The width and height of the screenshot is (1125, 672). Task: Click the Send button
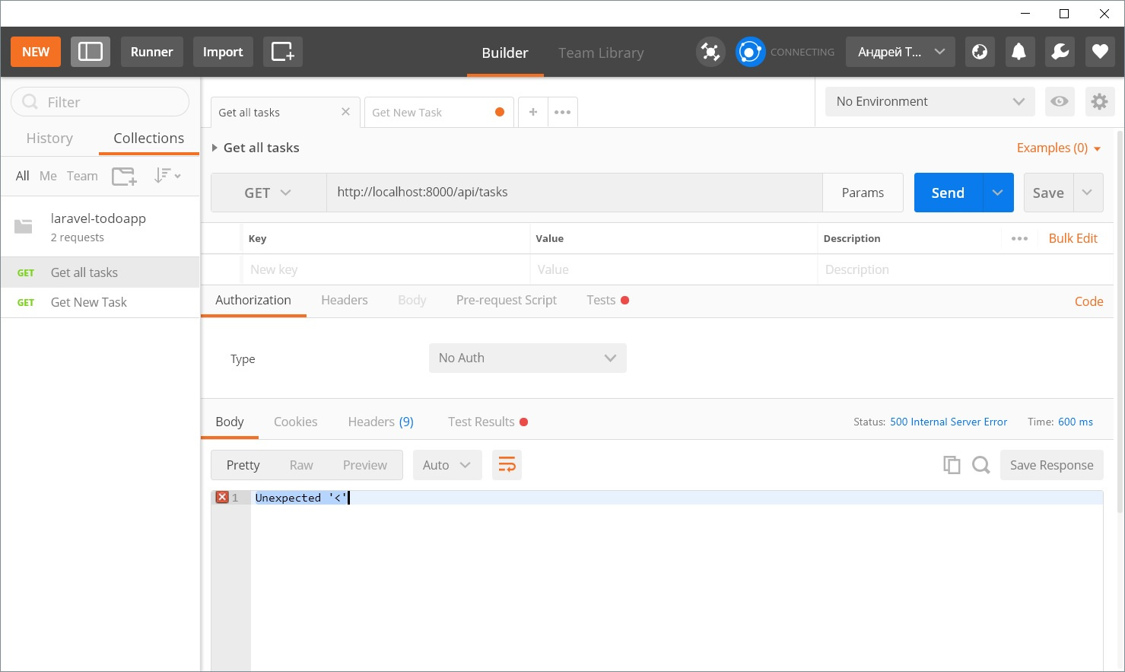point(948,193)
